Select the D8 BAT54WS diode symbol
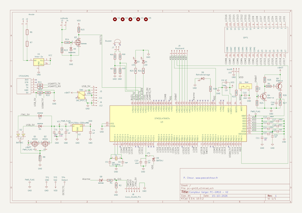 coord(101,180)
